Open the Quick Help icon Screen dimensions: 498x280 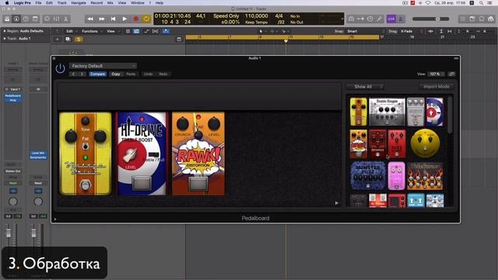pyautogui.click(x=26, y=19)
